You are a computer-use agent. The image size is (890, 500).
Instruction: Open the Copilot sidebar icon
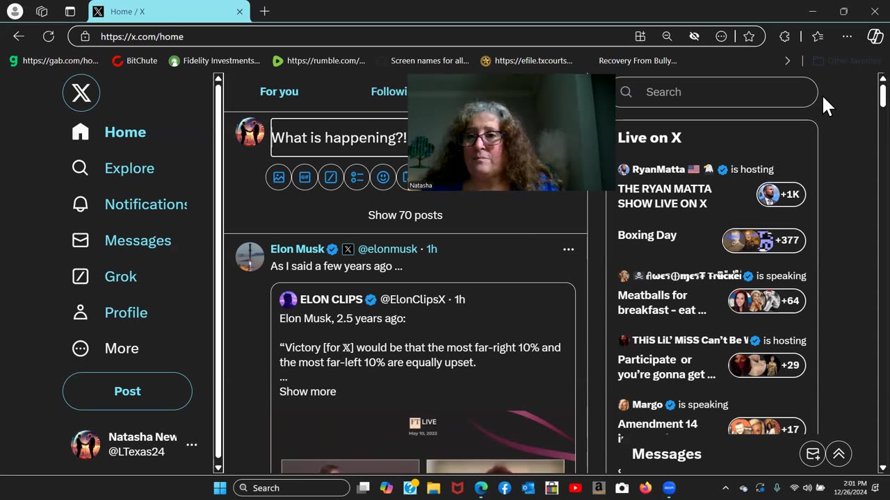tap(875, 36)
